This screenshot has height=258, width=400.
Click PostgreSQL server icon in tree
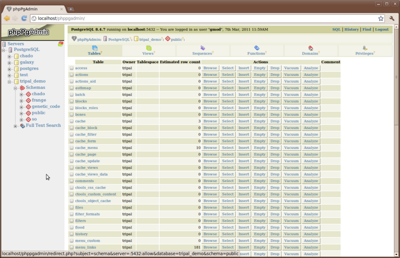click(10, 50)
